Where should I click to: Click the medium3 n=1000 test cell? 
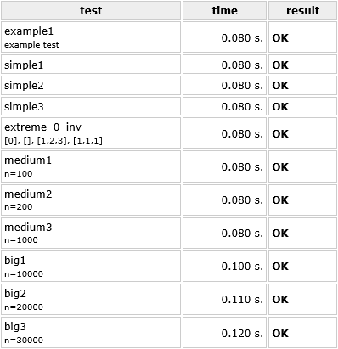pyautogui.click(x=91, y=233)
